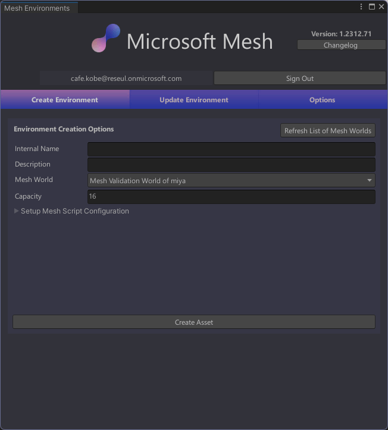This screenshot has height=430, width=388.
Task: Click the Internal Name label
Action: [37, 149]
